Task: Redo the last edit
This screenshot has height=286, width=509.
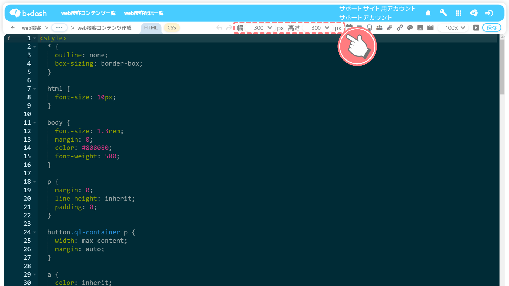Action: (229, 28)
